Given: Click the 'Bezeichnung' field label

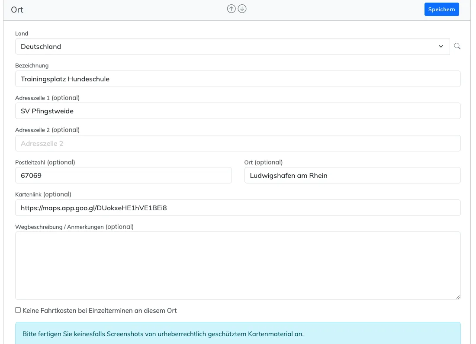Looking at the screenshot, I should click(x=32, y=66).
